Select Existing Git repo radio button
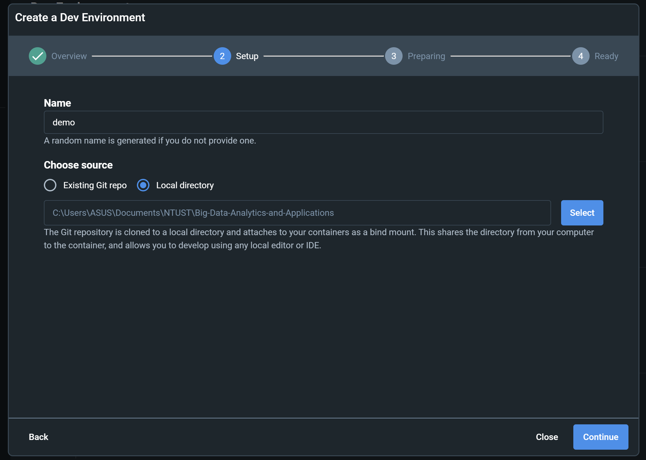646x460 pixels. [50, 185]
